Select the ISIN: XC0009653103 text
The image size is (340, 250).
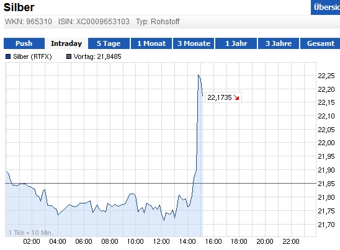[x=94, y=22]
